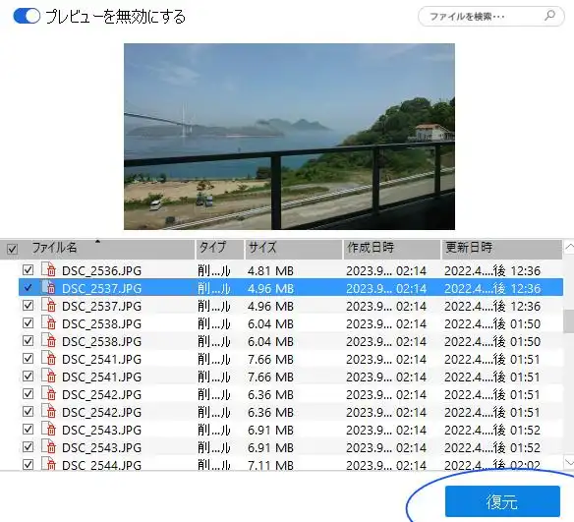Click the deleted-file icon of DSC_2536.JPG
Viewport: 574px width, 522px height.
[48, 269]
